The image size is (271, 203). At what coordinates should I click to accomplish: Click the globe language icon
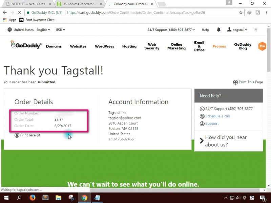(10, 30)
